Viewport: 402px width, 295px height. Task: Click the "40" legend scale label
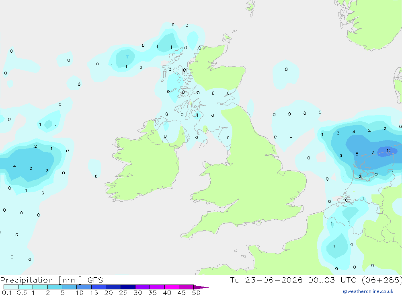pos(167,293)
